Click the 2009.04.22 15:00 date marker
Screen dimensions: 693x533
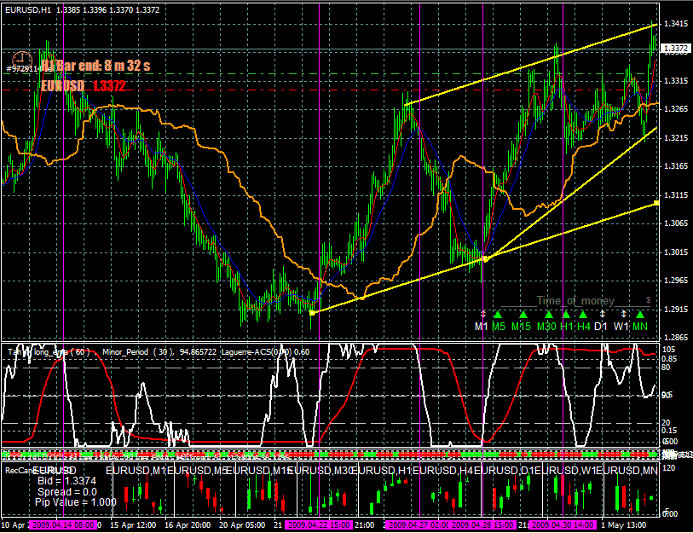point(319,525)
